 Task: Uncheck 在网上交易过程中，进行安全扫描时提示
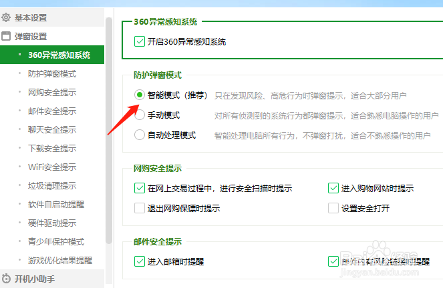pos(139,188)
